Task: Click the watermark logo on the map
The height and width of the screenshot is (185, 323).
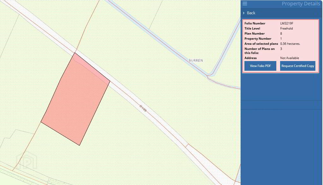Action: coord(27,161)
